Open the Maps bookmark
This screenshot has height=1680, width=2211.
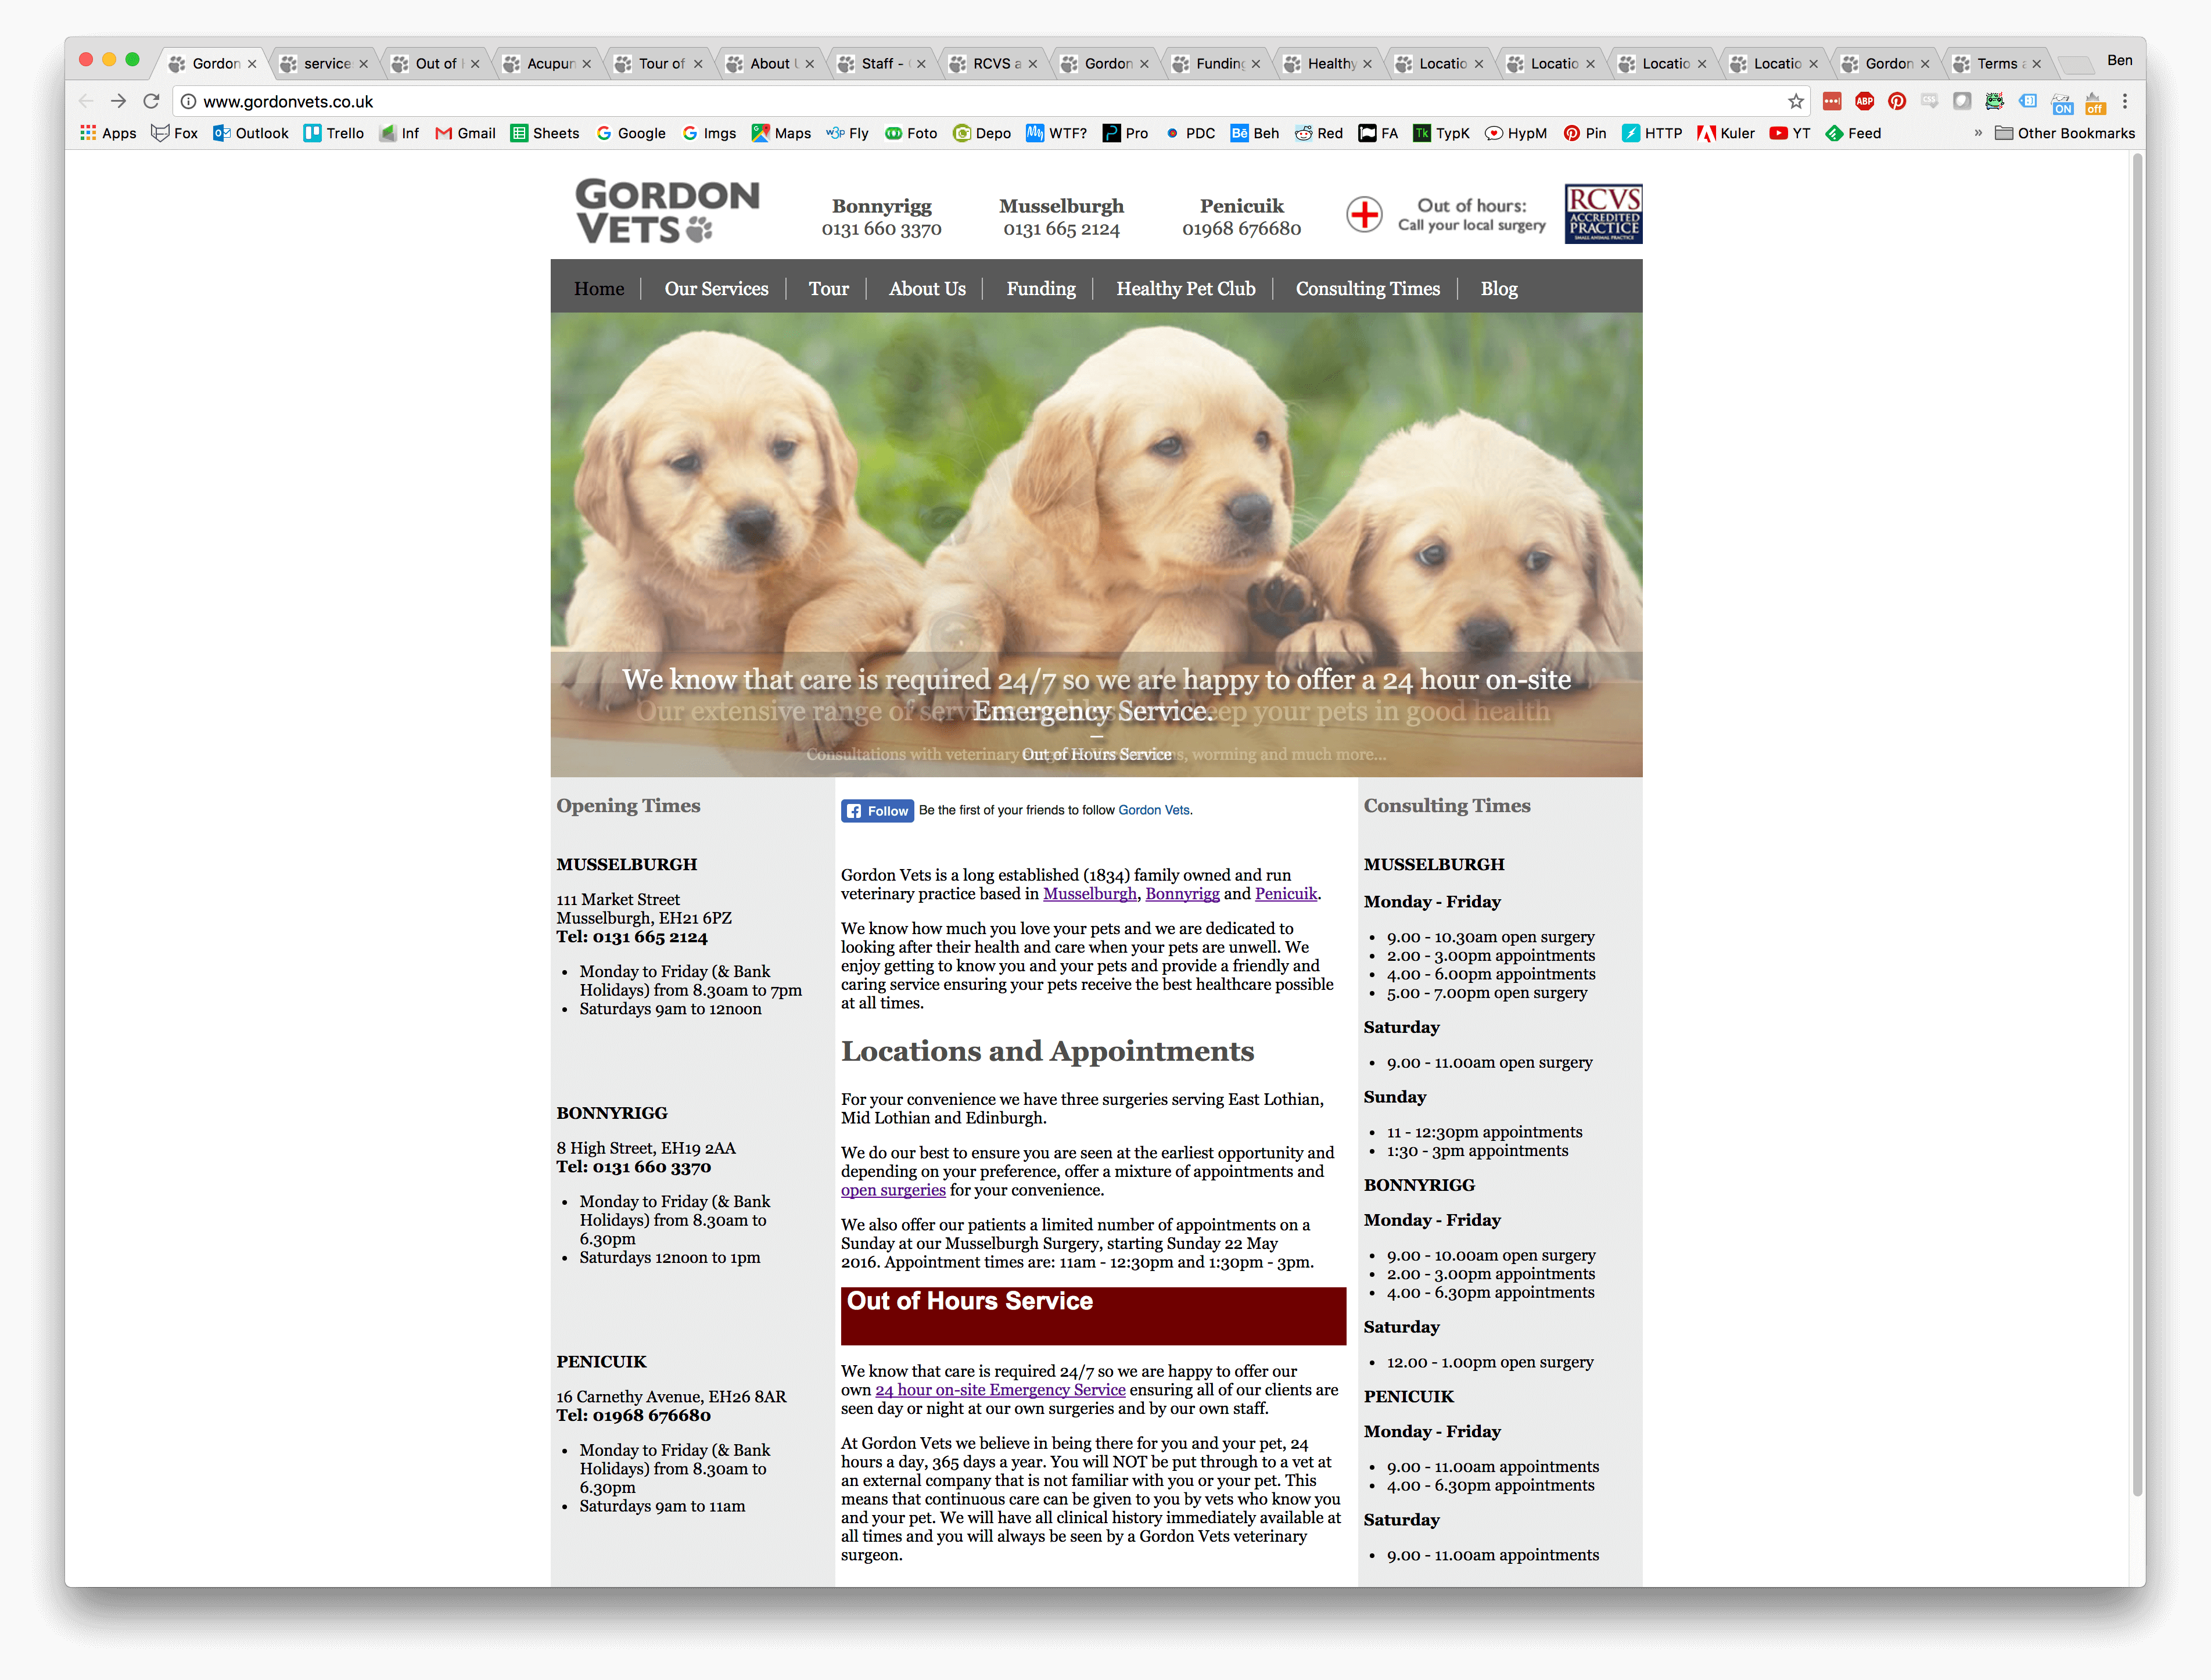pyautogui.click(x=781, y=133)
